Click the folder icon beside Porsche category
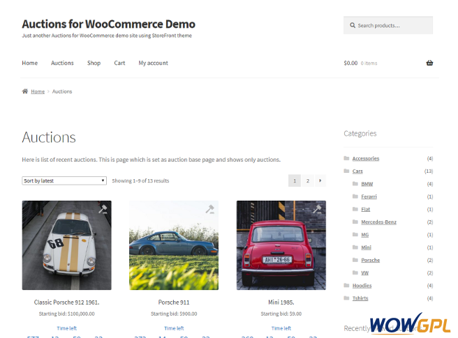 pyautogui.click(x=355, y=260)
